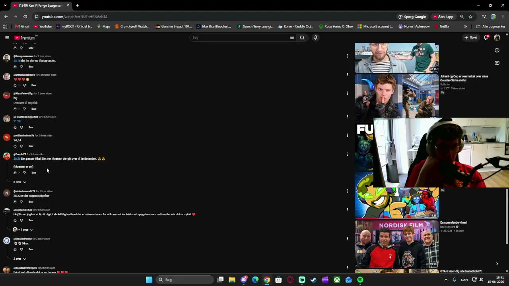Dislike the comment by @srenknudsen0993
509x286 pixels.
(24, 85)
